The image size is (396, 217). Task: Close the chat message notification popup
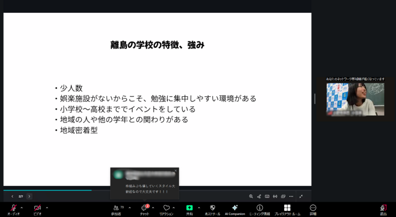[176, 170]
